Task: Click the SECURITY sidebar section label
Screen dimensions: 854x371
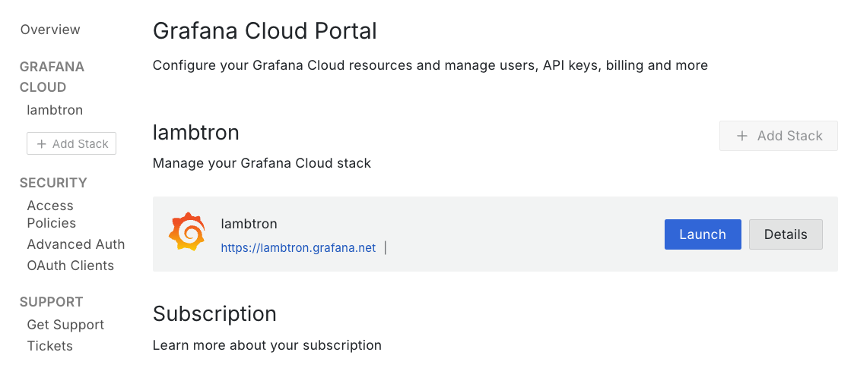Action: pos(53,183)
